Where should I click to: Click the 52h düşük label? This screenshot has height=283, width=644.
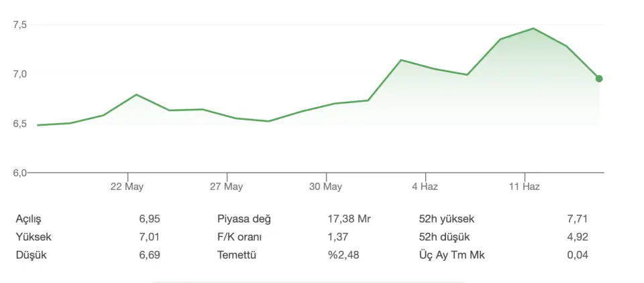tap(444, 237)
